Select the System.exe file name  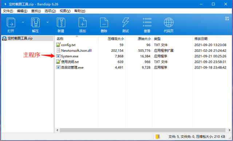tap(70, 56)
